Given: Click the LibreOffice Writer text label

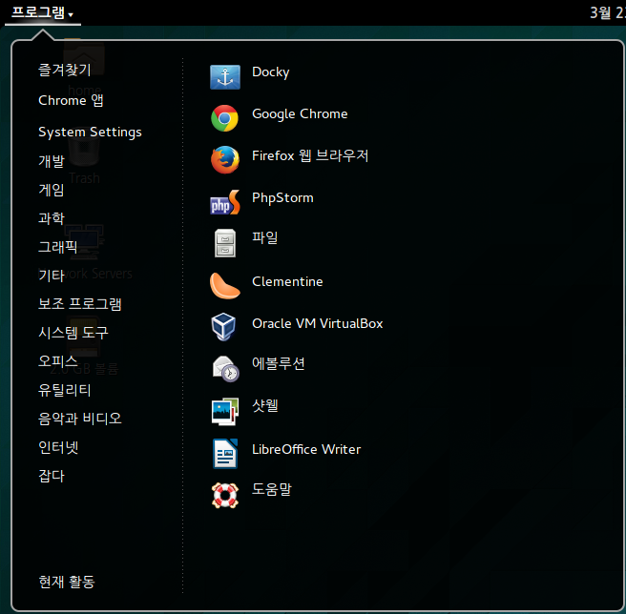Looking at the screenshot, I should [306, 449].
